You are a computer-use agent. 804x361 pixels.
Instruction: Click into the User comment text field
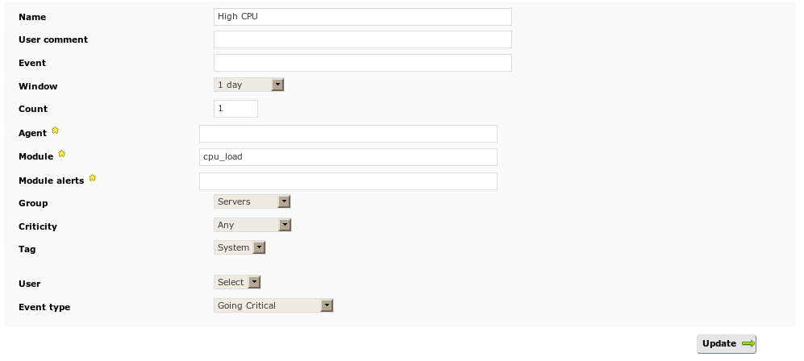[362, 39]
